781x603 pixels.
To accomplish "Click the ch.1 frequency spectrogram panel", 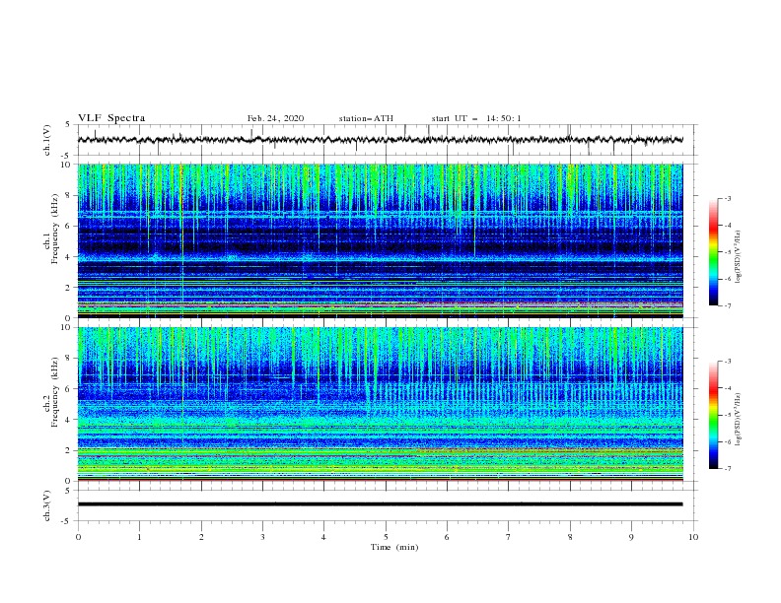I will click(x=380, y=240).
